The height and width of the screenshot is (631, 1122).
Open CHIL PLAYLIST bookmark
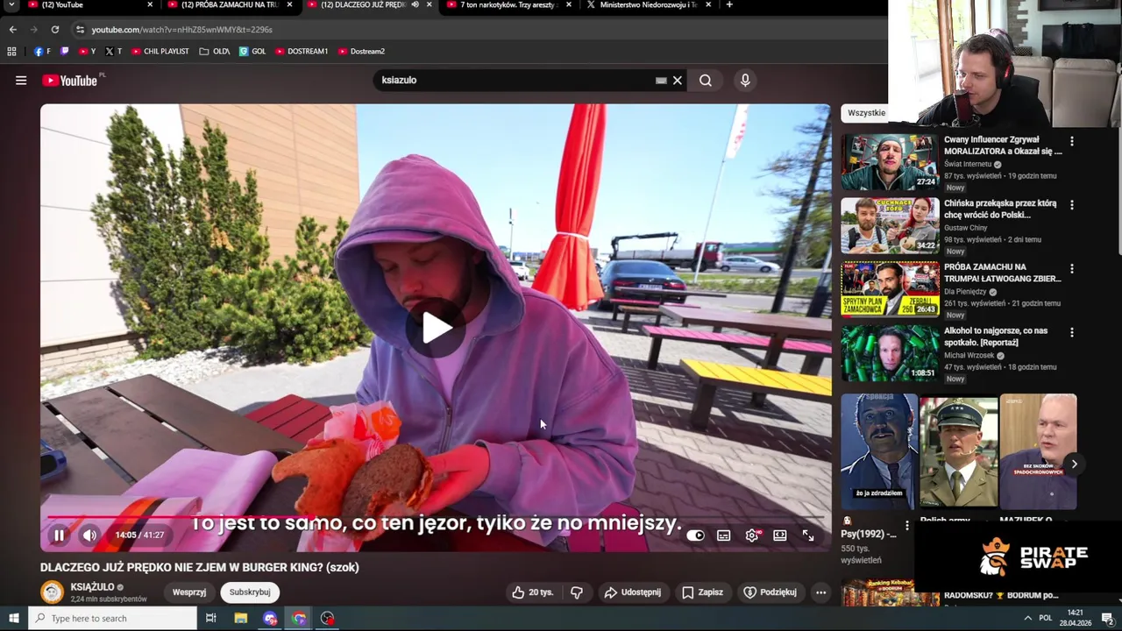[160, 52]
